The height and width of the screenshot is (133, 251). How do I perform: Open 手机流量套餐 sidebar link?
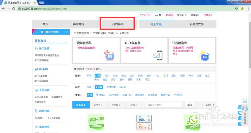click(x=41, y=97)
